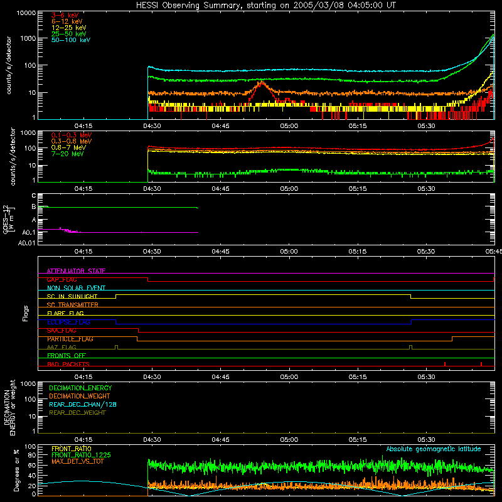The width and height of the screenshot is (502, 502).
Task: Click the REAR_DEC_WEIGHT legend label
Action: 77,413
